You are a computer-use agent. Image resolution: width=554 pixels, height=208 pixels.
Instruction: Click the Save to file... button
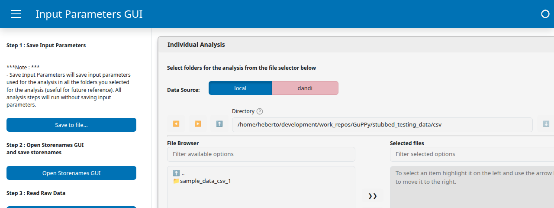click(71, 125)
